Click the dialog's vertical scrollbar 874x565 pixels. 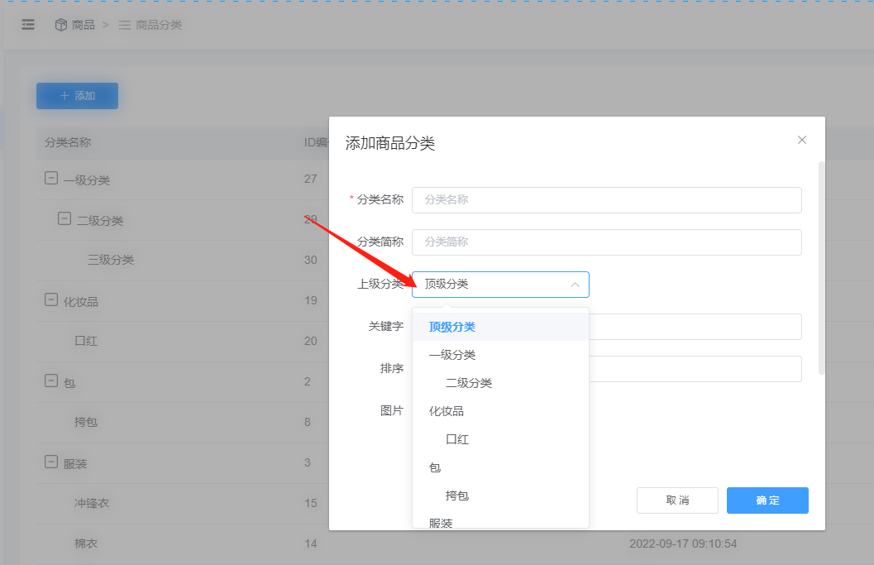(821, 268)
